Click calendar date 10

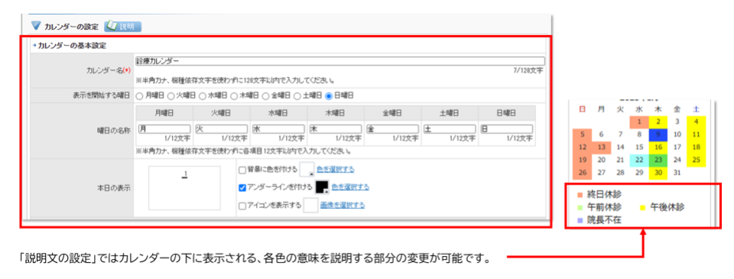tap(677, 135)
